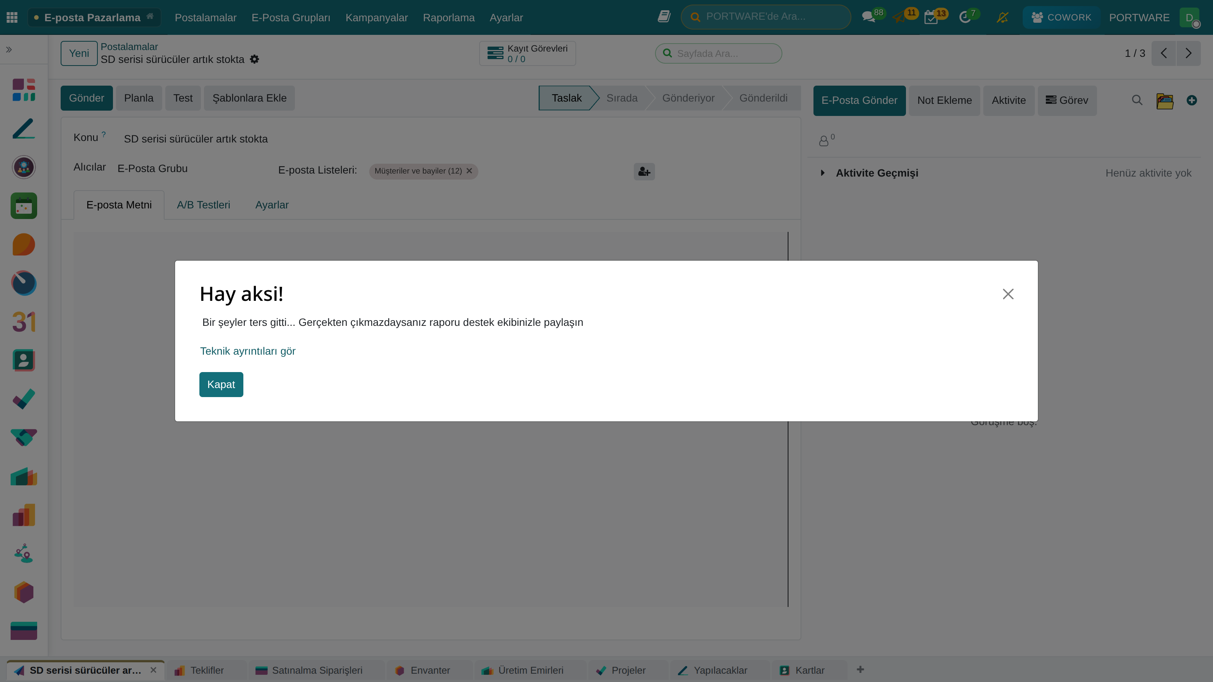This screenshot has height=682, width=1213.
Task: Add a new bottom tab with plus
Action: click(x=860, y=670)
